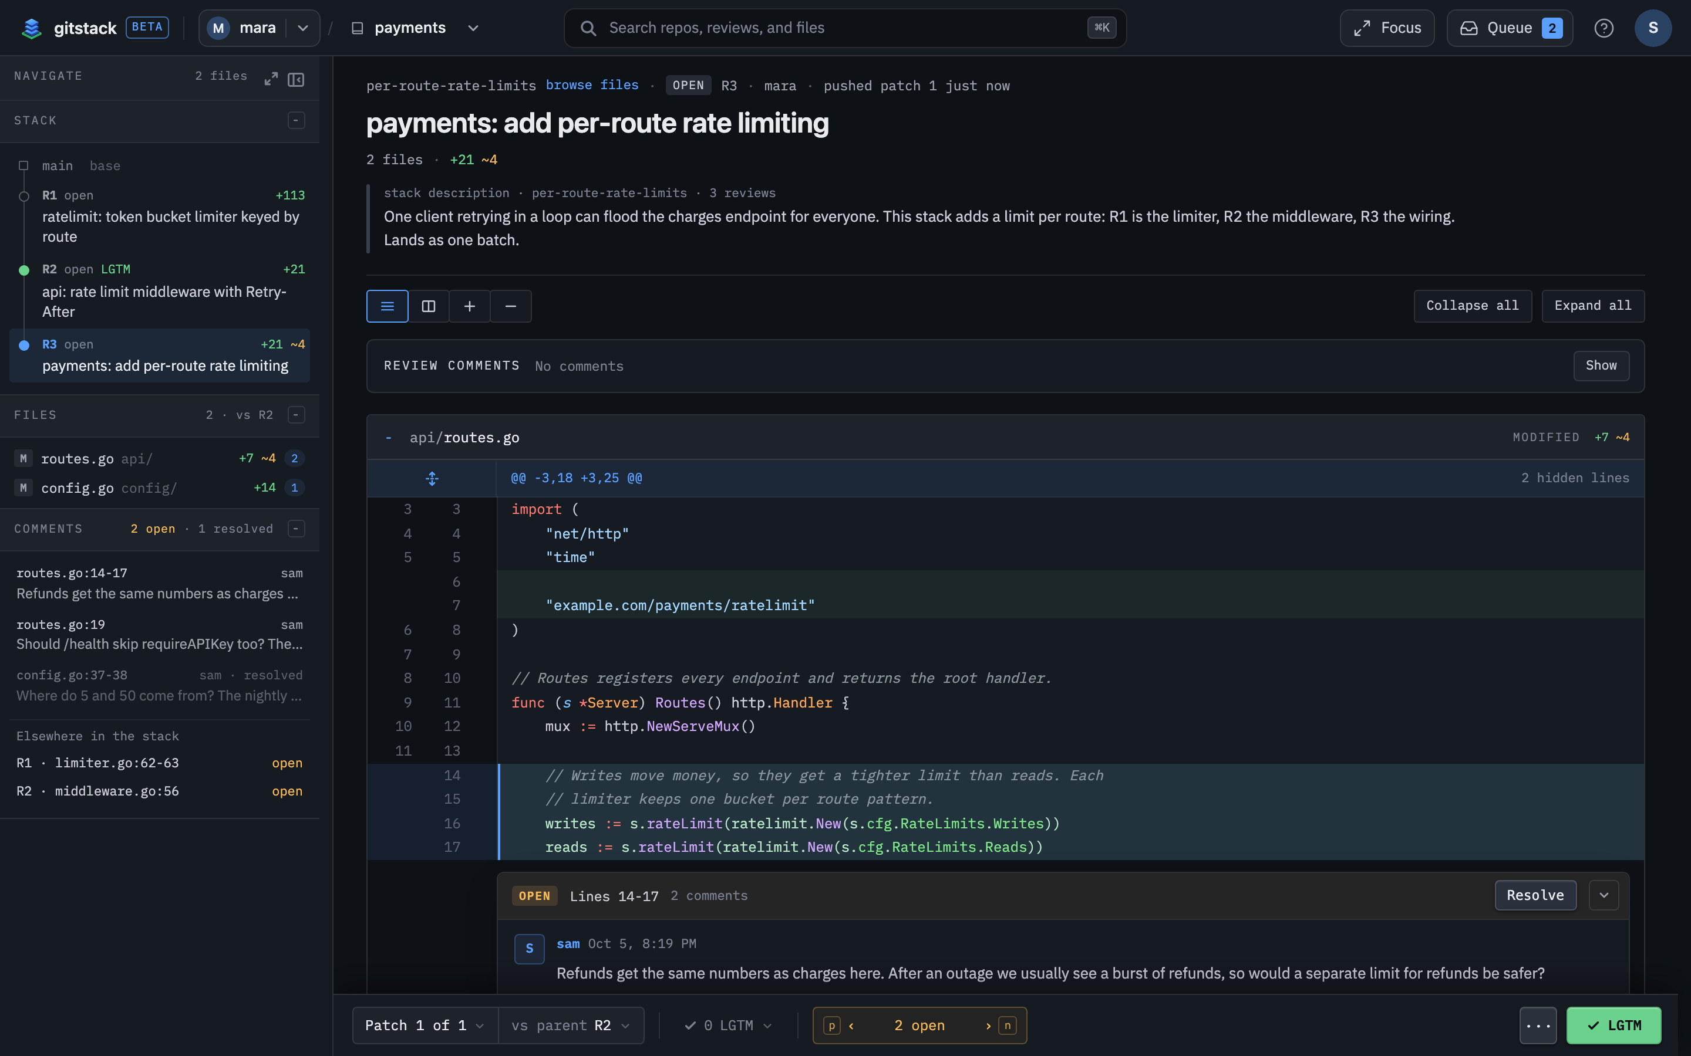Click Expand all

click(1592, 306)
